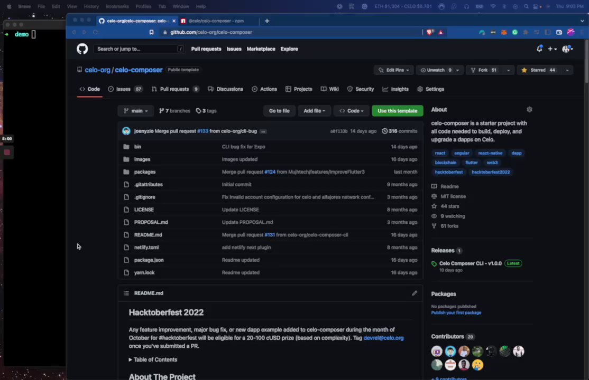Toggle the Starred button
589x380 pixels.
pos(538,70)
